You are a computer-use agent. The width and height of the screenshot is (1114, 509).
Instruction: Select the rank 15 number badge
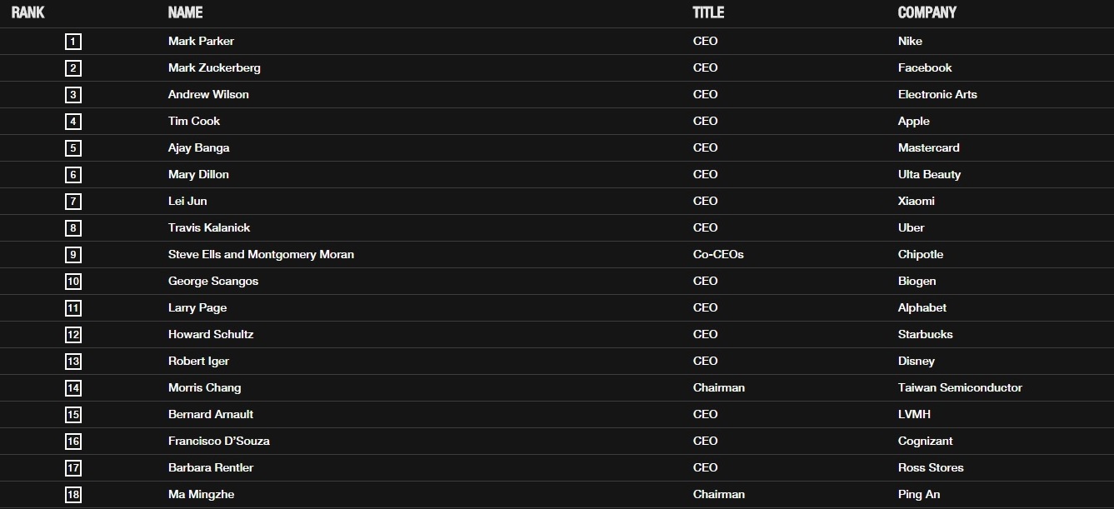[73, 415]
